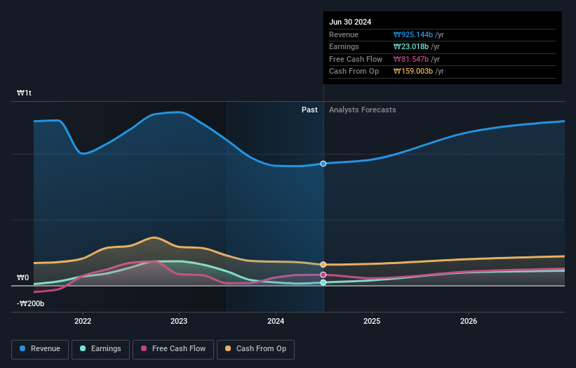
Task: Toggle the Earnings legend button
Action: point(100,349)
